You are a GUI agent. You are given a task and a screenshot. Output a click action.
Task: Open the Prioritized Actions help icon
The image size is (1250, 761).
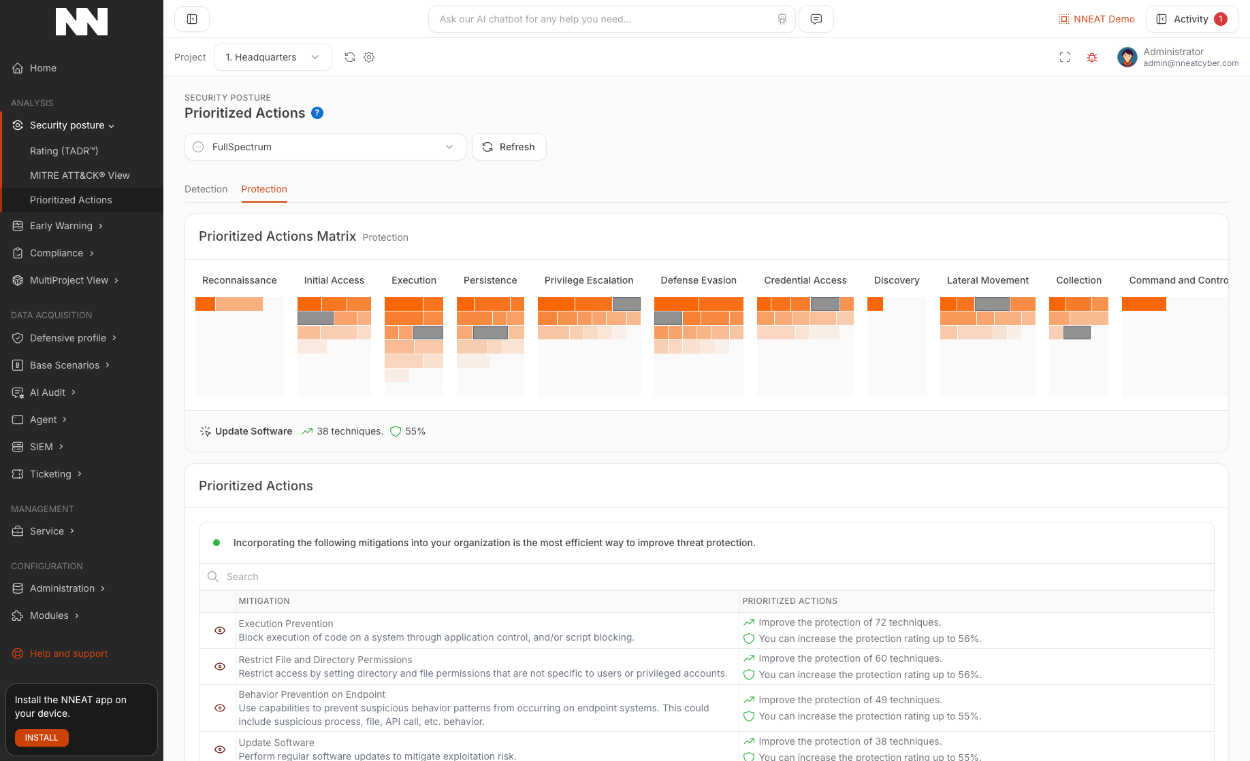tap(317, 113)
